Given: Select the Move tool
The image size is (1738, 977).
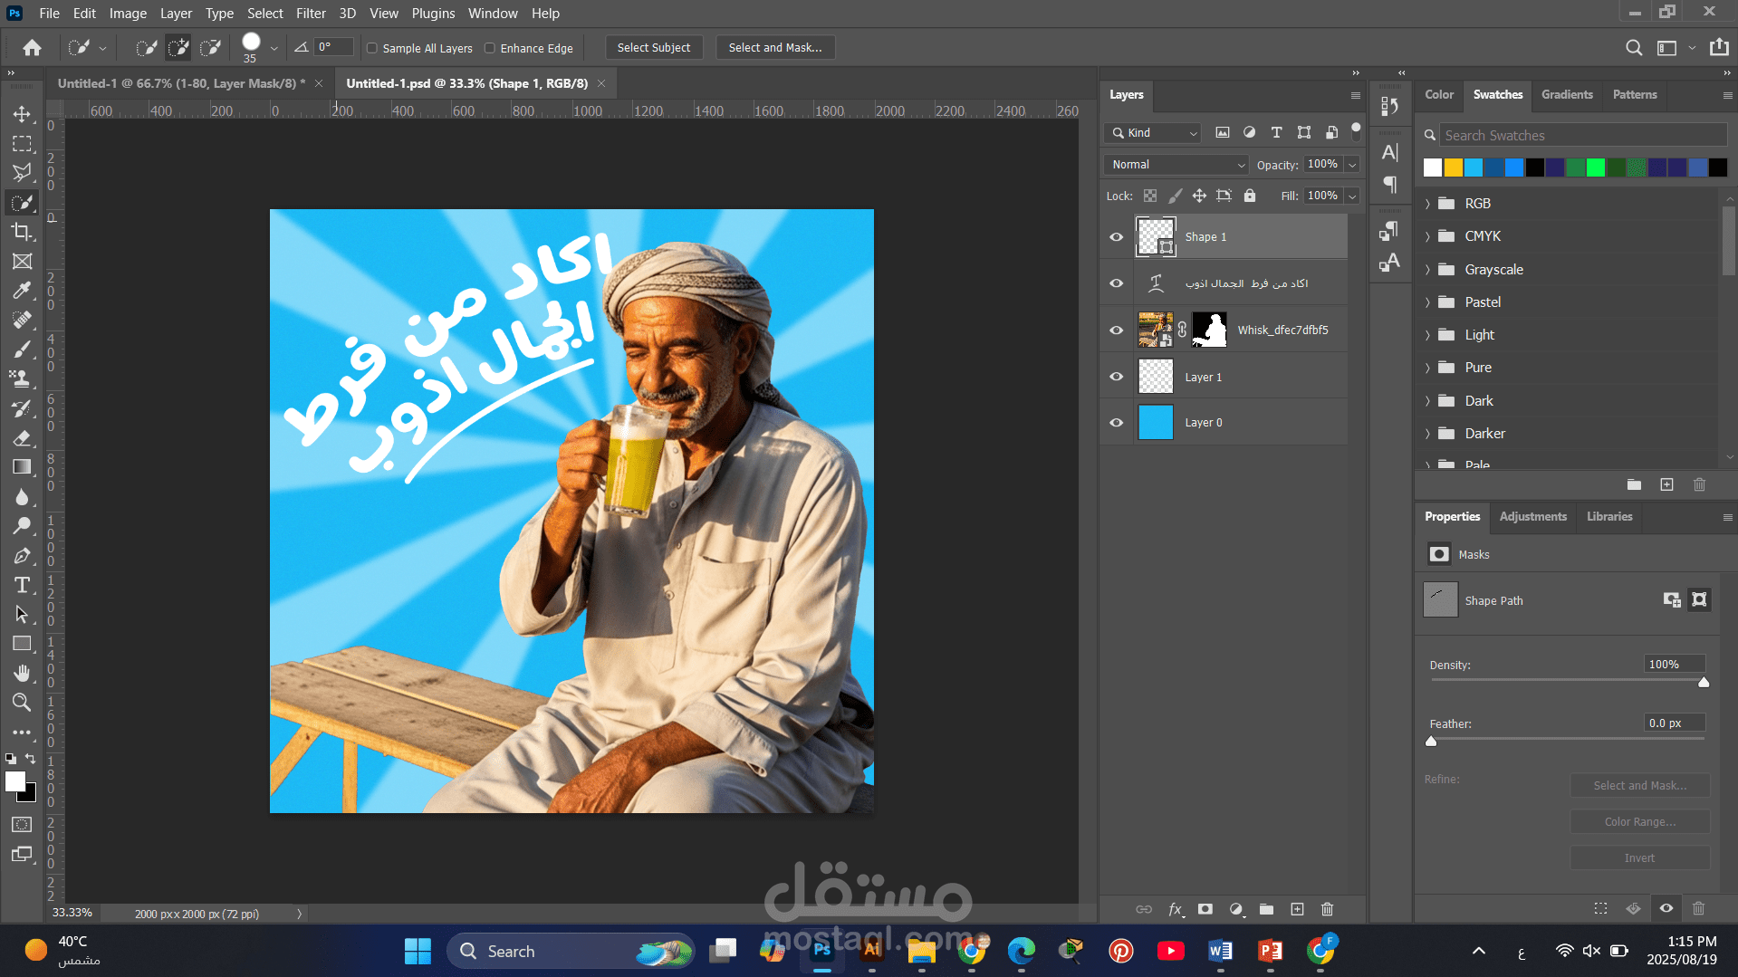Looking at the screenshot, I should (22, 114).
